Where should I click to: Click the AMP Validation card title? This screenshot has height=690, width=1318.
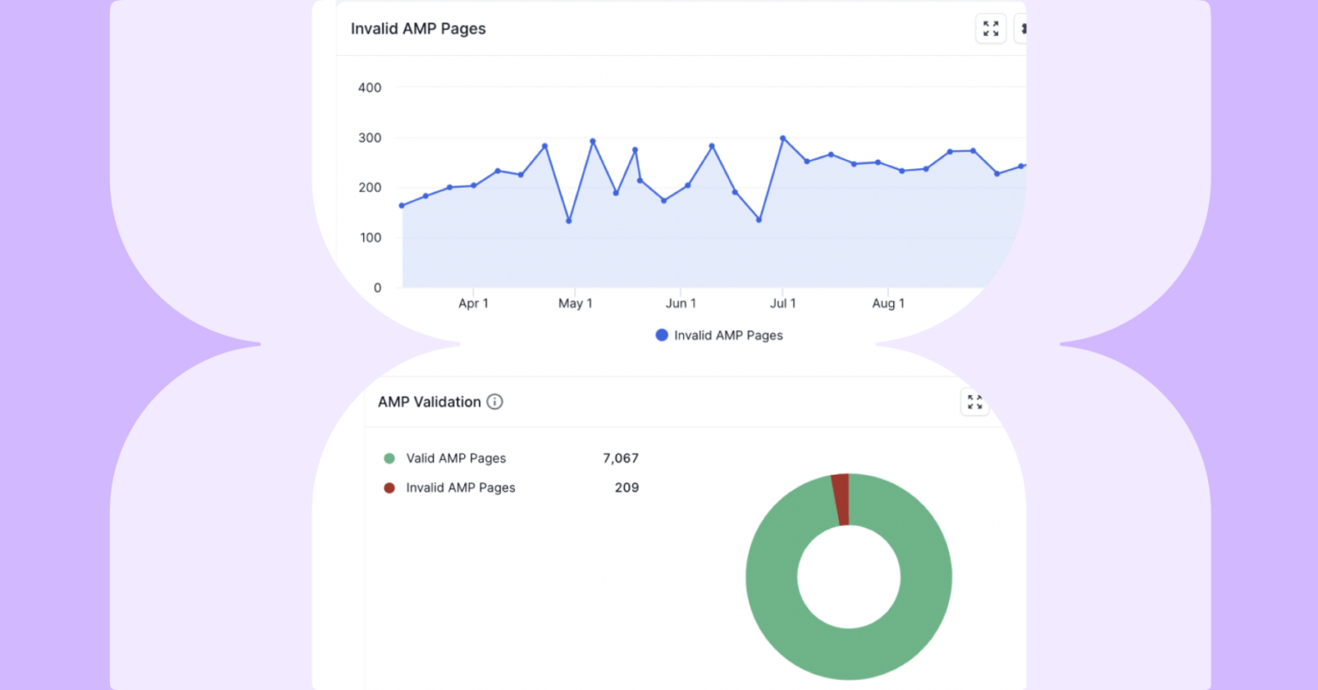(x=428, y=402)
